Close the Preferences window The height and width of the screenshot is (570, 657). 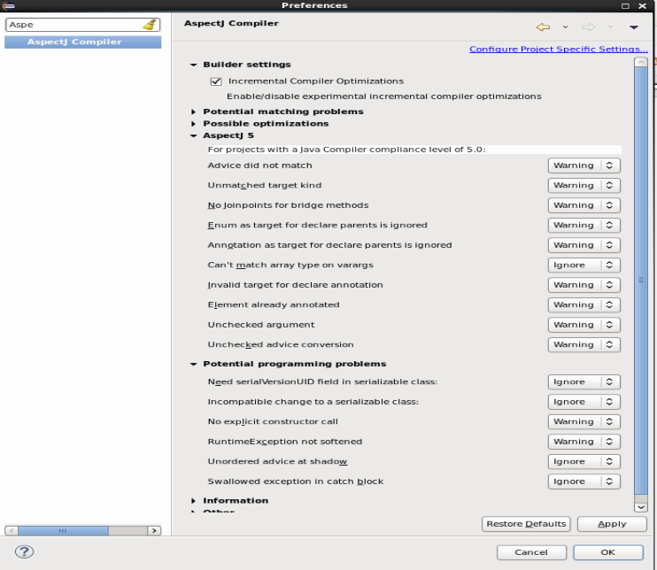642,6
